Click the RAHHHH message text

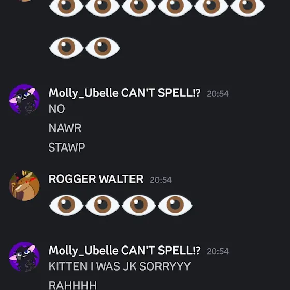click(72, 285)
